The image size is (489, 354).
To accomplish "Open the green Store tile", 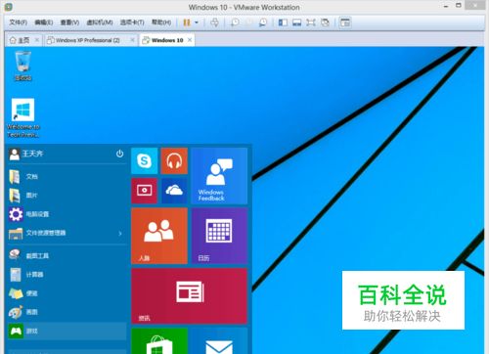I will point(159,341).
